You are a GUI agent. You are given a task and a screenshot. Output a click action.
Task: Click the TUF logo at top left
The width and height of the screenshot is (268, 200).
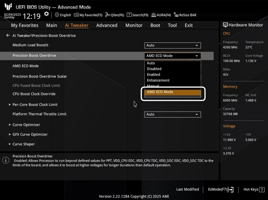pyautogui.click(x=8, y=7)
